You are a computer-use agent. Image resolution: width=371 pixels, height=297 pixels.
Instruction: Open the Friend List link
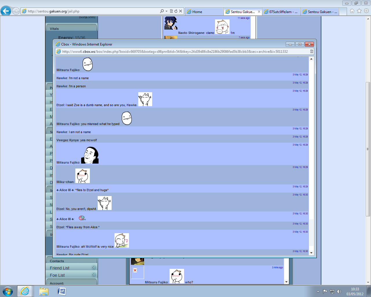59,268
